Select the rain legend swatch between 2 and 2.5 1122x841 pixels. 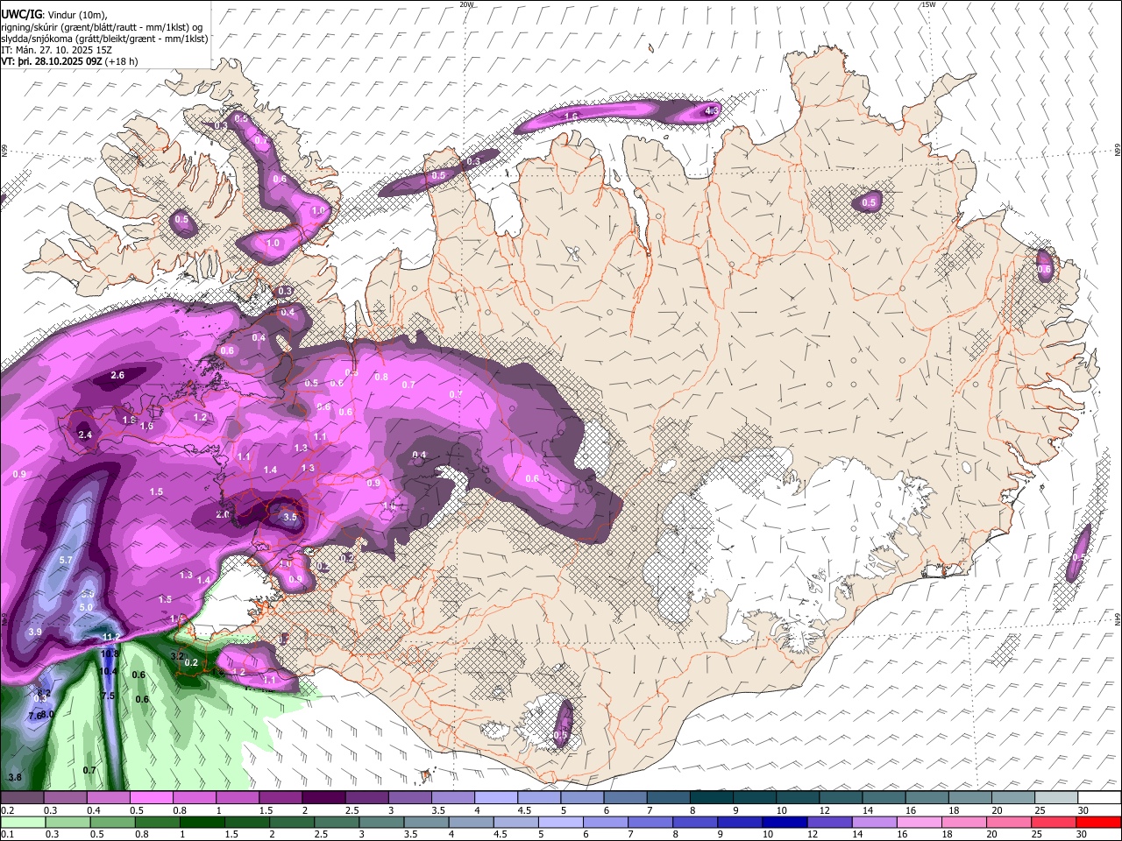(292, 823)
